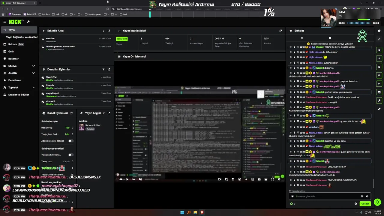
Task: Filter the Etkinlik Akışı feed
Action: (103, 31)
